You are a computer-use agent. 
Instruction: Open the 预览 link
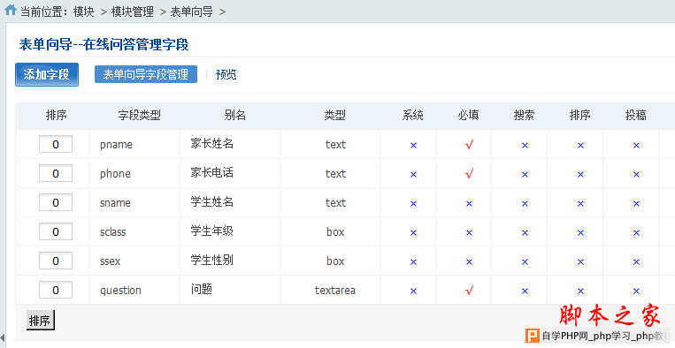(226, 74)
